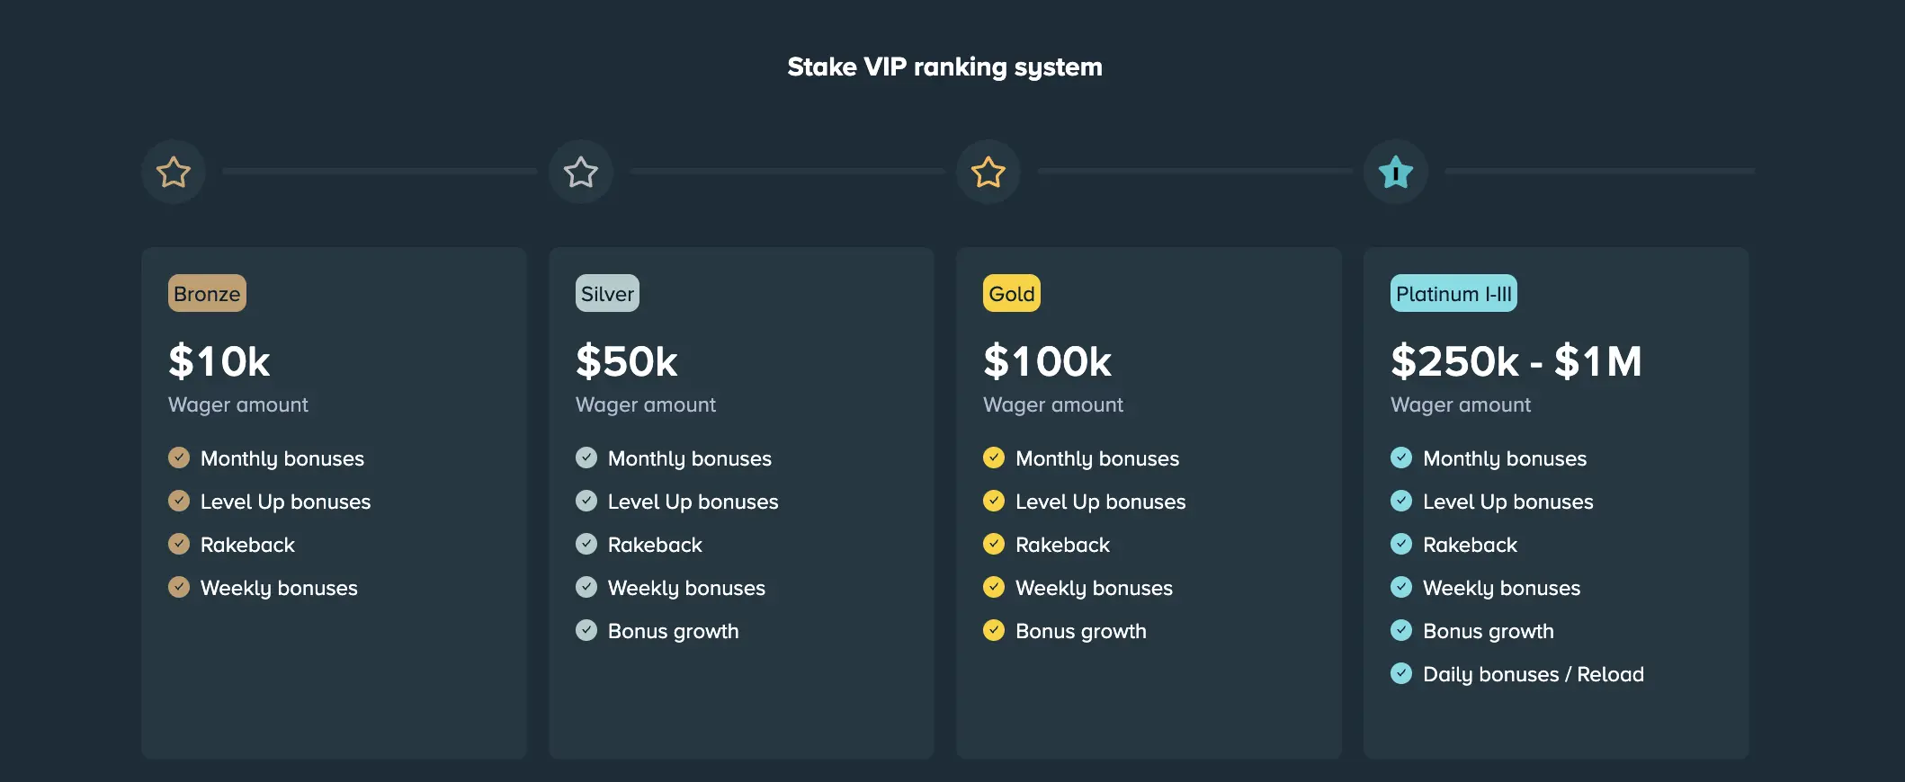The image size is (1905, 782).
Task: Click the Bronze Monthly bonuses check icon
Action: tap(179, 458)
